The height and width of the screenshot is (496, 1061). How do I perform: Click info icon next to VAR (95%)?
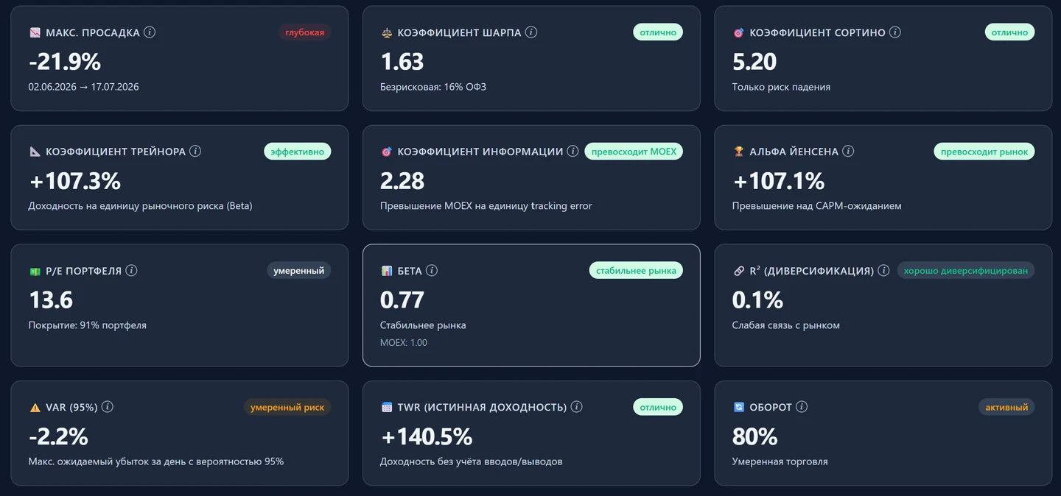(x=108, y=407)
